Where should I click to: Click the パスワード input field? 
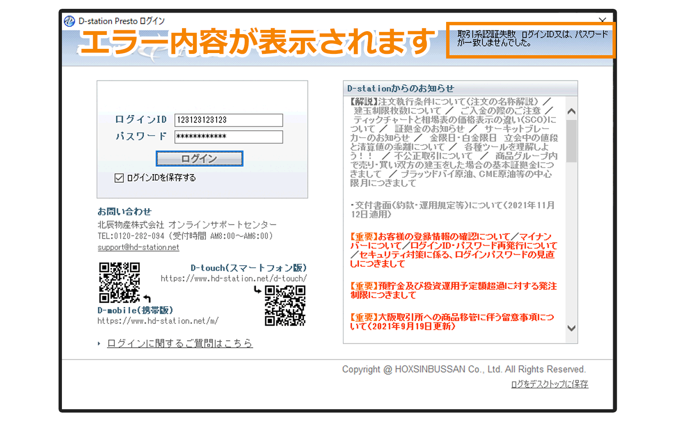228,137
